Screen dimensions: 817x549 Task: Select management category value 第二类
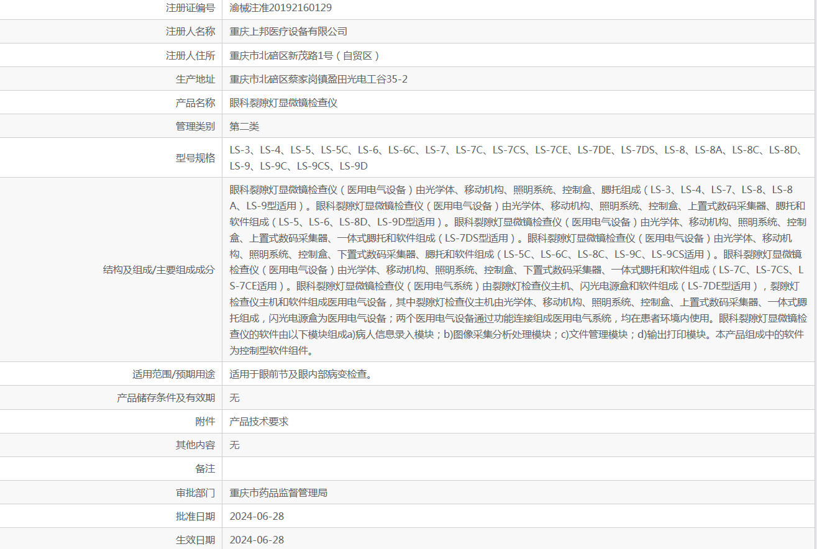click(x=244, y=126)
